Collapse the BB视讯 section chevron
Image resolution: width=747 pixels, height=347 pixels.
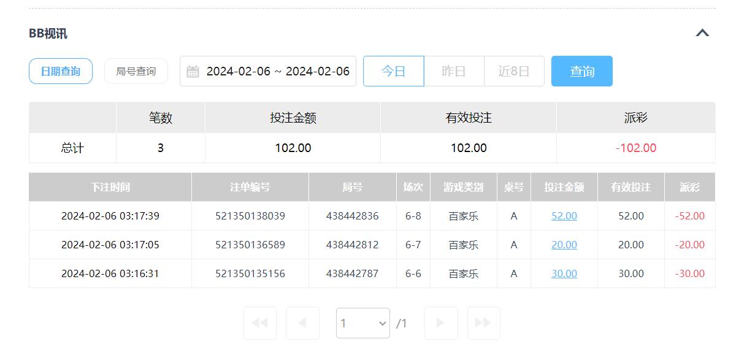pos(702,33)
